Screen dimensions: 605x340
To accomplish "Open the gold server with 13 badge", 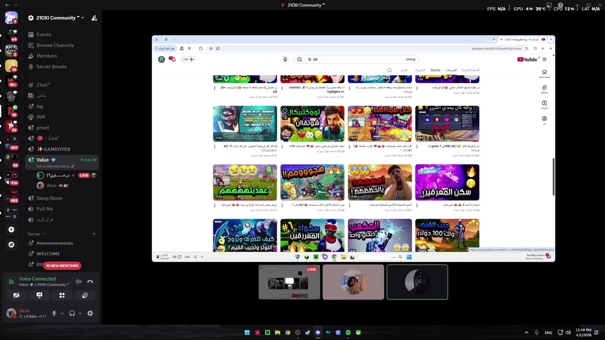I will click(11, 66).
